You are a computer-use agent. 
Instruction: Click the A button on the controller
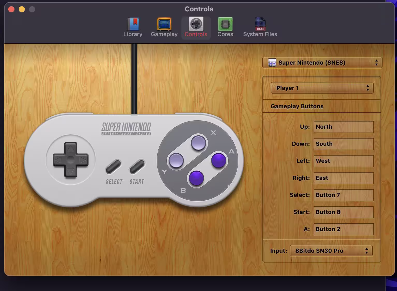219,160
